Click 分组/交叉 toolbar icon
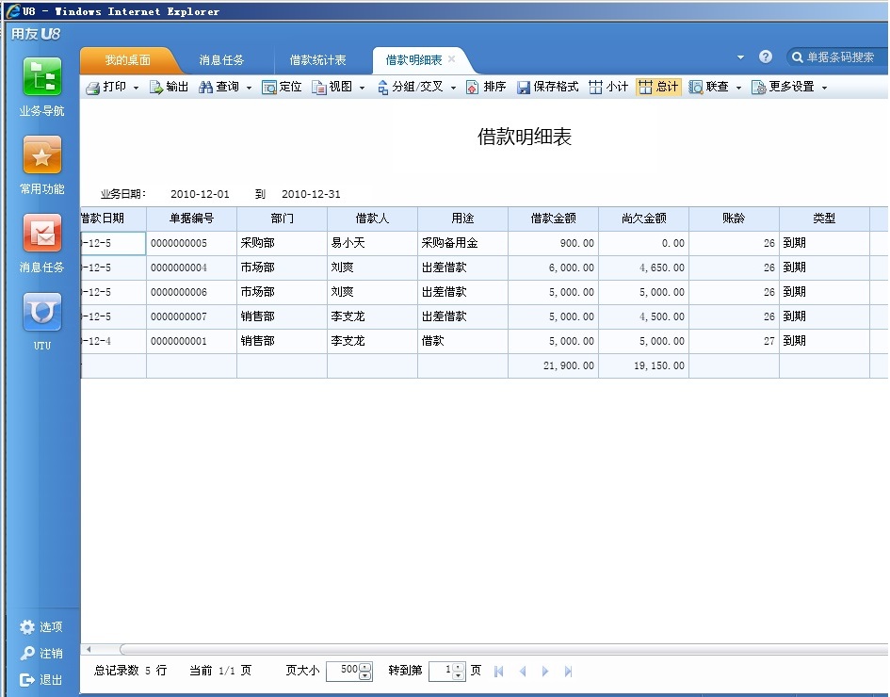 click(382, 88)
